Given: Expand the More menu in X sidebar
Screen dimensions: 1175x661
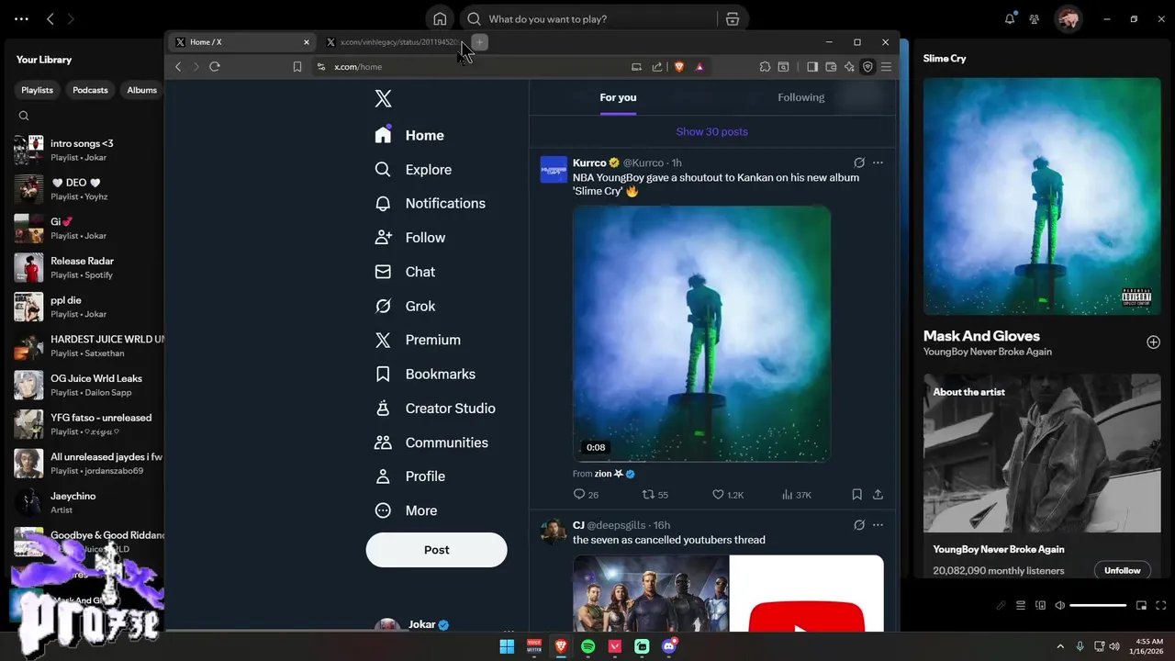Looking at the screenshot, I should (x=406, y=510).
